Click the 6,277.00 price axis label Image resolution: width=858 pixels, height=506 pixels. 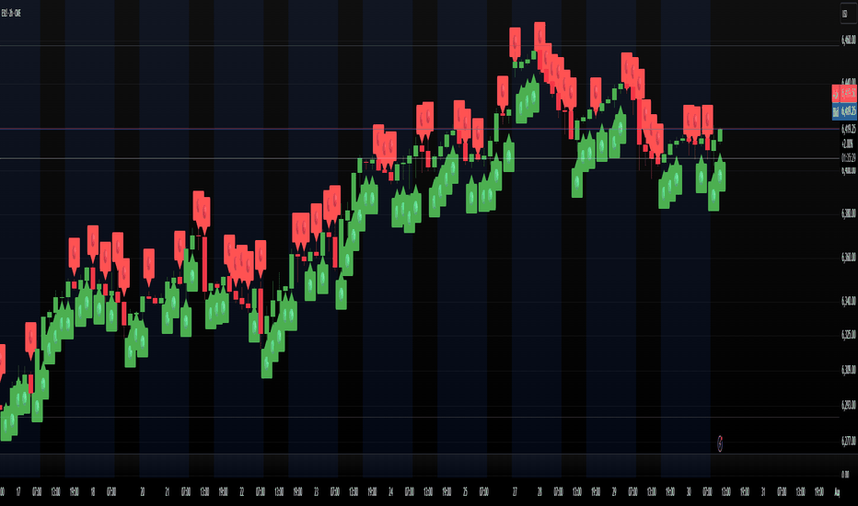pos(849,441)
